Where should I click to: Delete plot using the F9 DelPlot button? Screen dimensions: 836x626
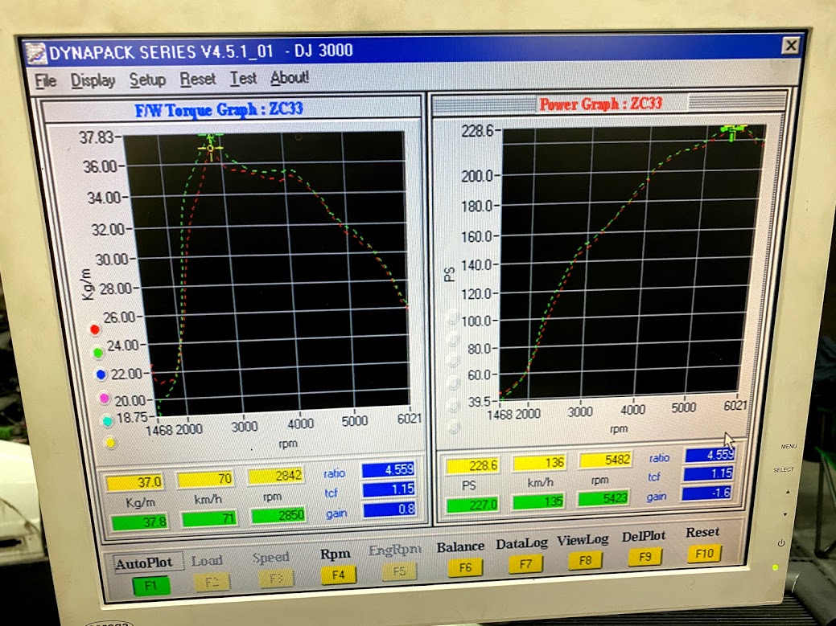[x=645, y=557]
